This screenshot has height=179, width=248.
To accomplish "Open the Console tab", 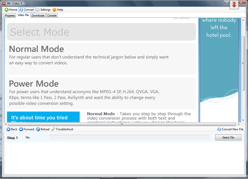I will coord(52,16).
